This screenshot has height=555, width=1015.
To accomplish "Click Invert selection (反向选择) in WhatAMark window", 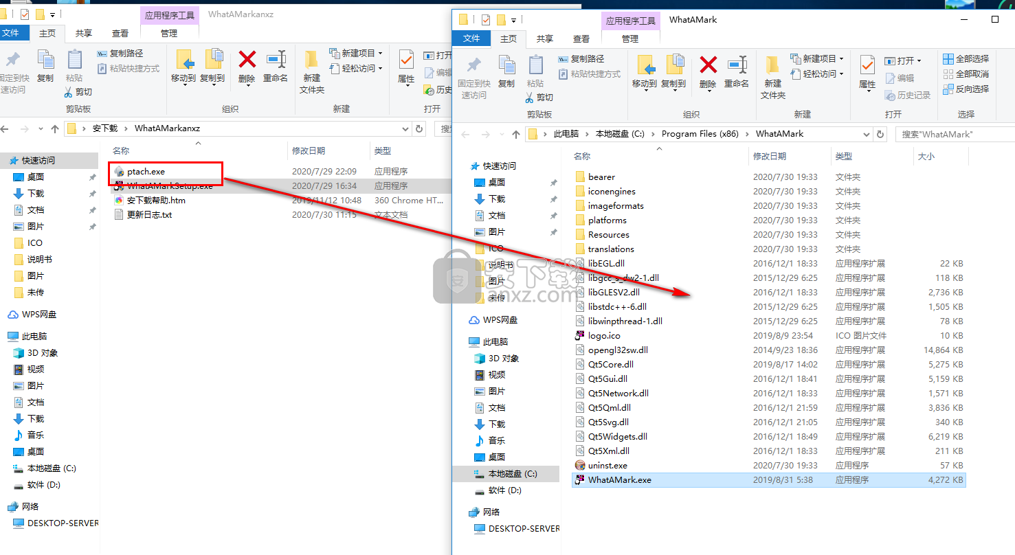I will 966,89.
